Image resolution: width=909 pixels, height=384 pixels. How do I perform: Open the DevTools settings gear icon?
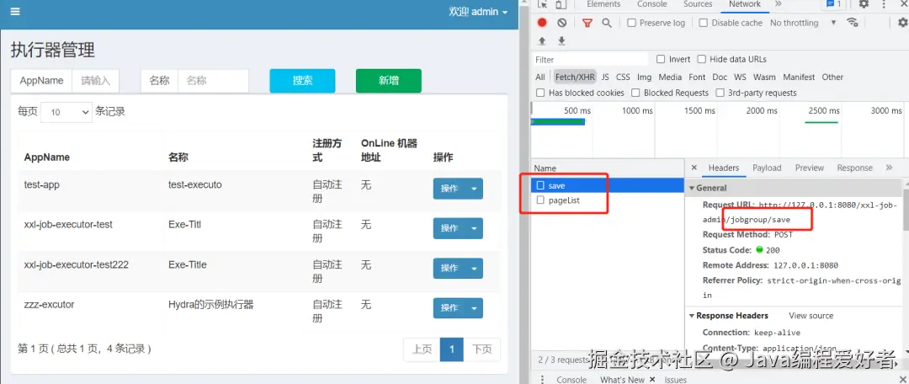(864, 4)
